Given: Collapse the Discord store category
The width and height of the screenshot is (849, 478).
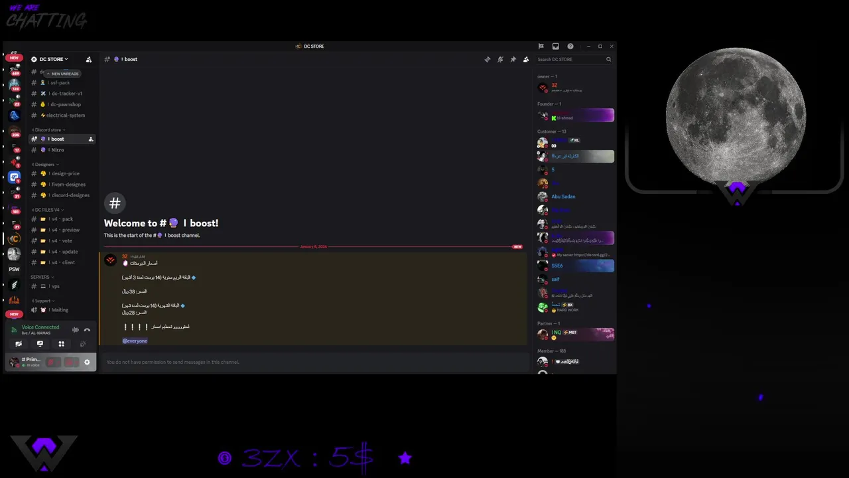Looking at the screenshot, I should (x=48, y=130).
